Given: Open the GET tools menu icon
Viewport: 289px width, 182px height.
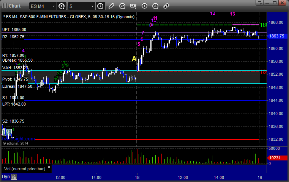Looking at the screenshot, I should [133, 6].
